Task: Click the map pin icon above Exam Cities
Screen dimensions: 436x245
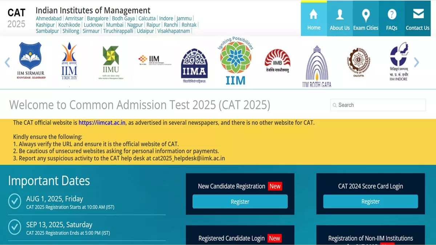Action: (x=366, y=15)
